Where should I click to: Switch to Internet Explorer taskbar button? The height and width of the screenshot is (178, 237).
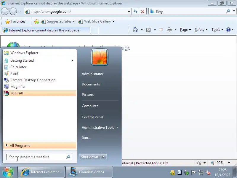[x=41, y=172]
